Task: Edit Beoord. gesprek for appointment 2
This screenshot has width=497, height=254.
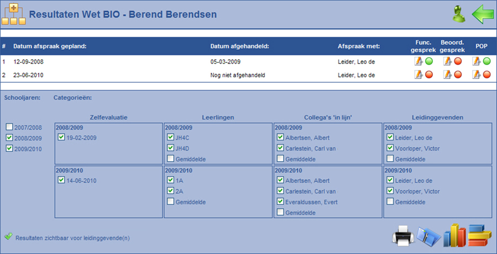Action: (x=447, y=75)
